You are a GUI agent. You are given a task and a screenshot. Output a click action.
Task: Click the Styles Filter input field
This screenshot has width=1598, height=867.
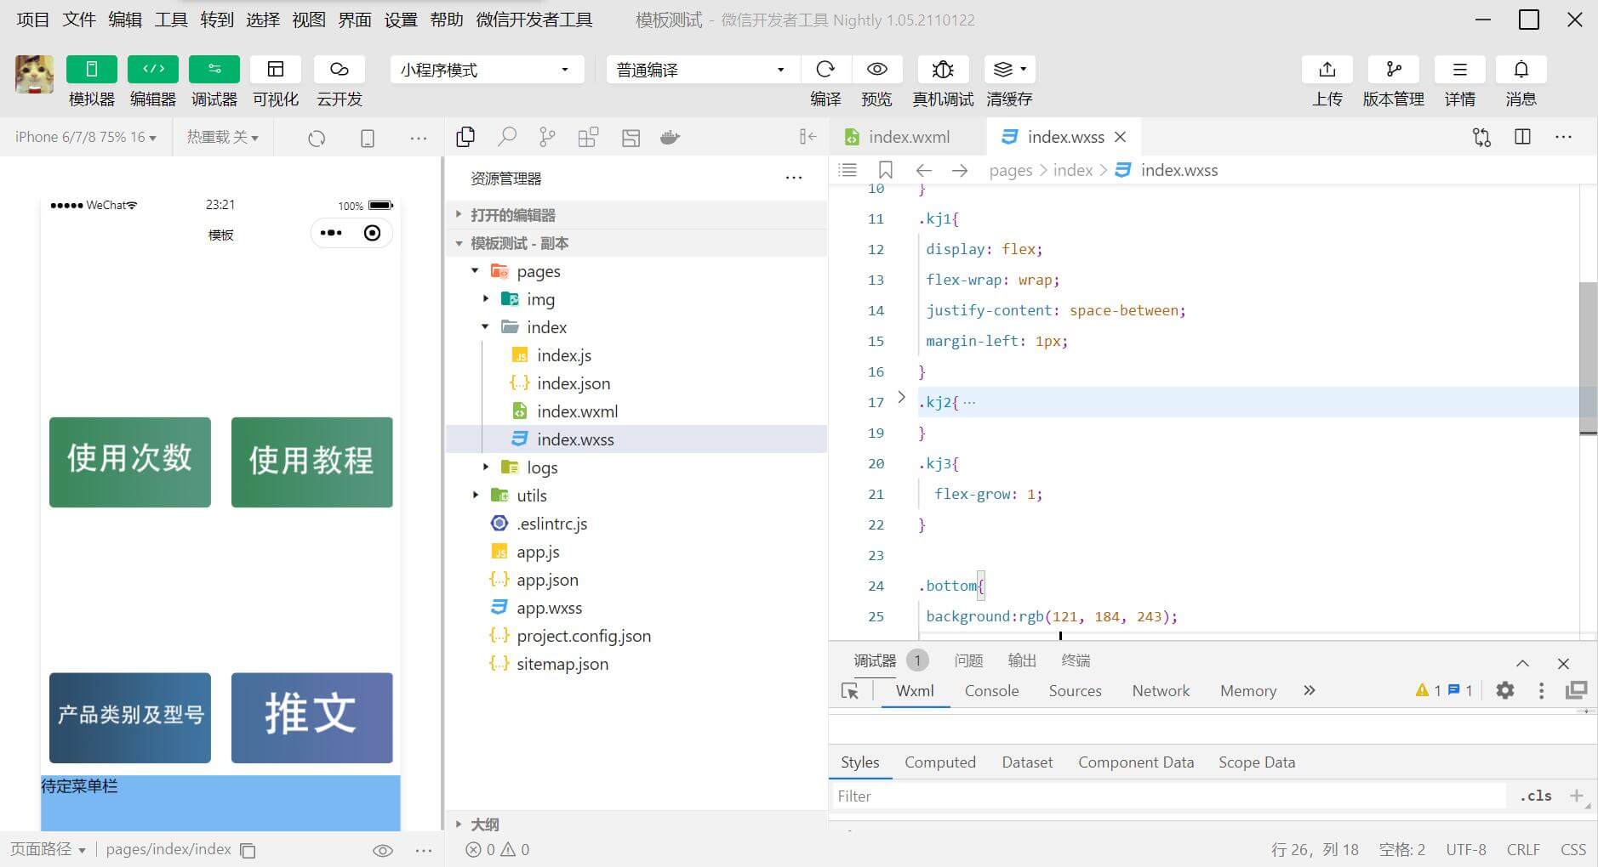click(1167, 796)
